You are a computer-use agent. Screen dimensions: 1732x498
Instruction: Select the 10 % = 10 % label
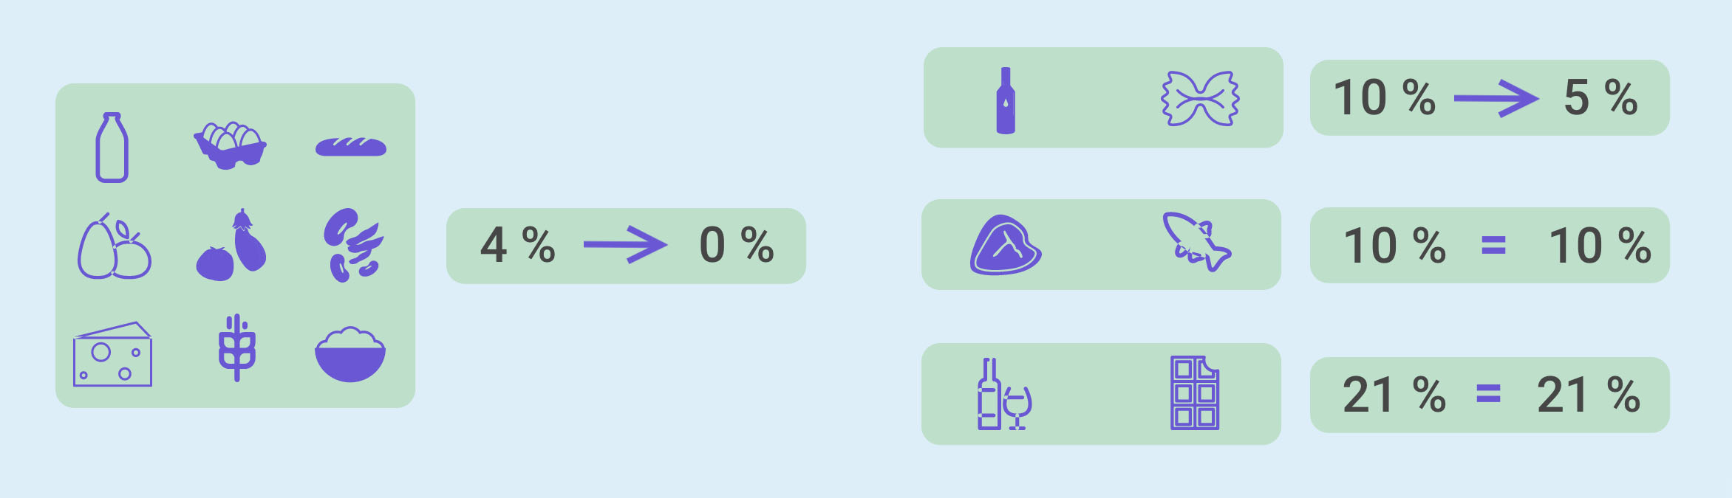[x=1489, y=245]
